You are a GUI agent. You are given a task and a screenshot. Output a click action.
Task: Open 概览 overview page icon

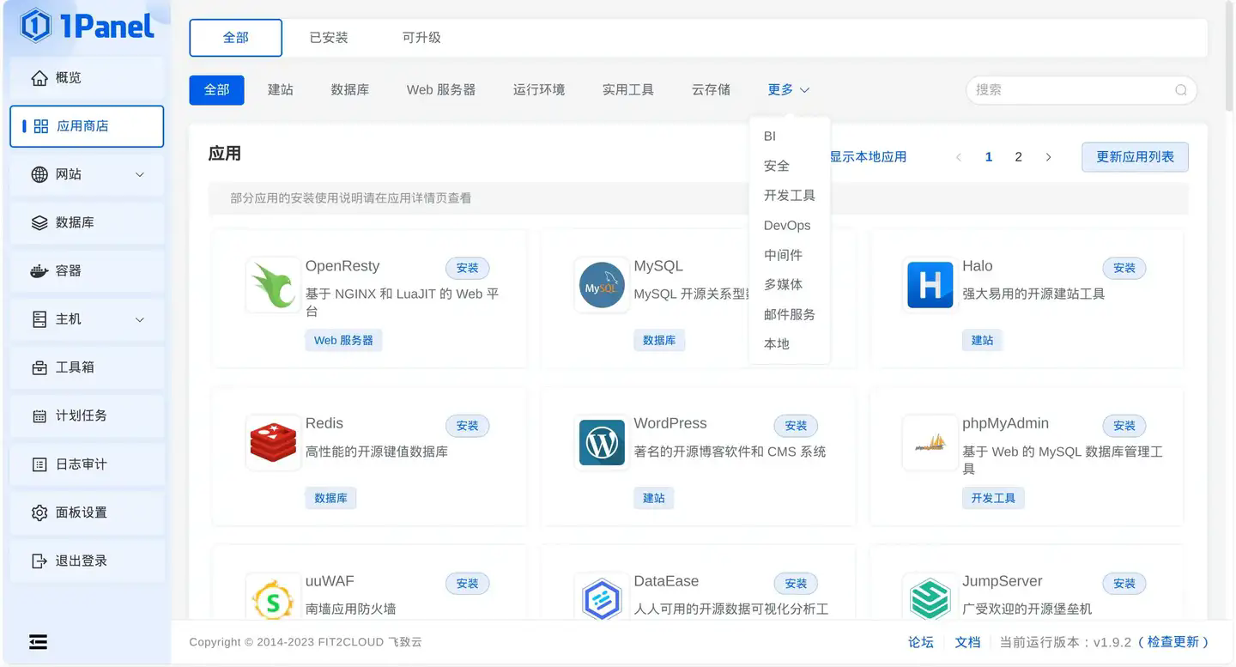(39, 78)
